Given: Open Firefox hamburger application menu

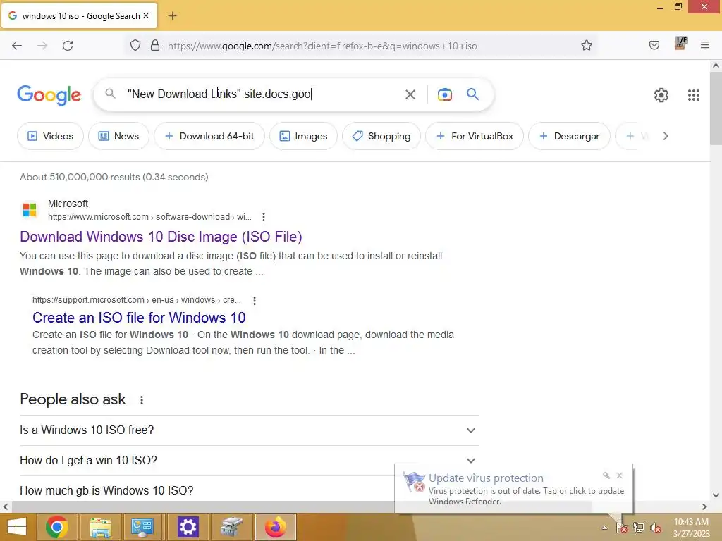Looking at the screenshot, I should (x=705, y=45).
